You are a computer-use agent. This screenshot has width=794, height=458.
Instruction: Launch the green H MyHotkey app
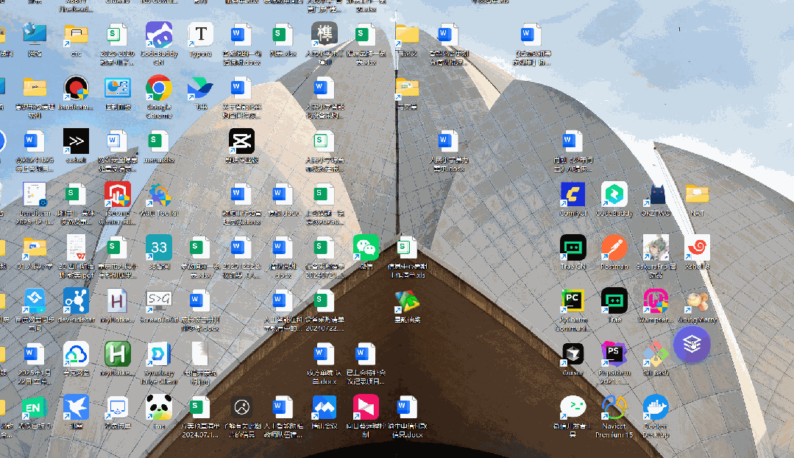coord(118,355)
